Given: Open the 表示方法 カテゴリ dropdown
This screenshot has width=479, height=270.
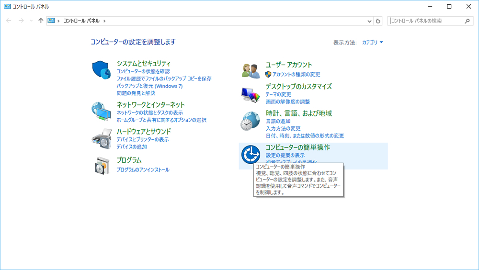Looking at the screenshot, I should [x=372, y=43].
